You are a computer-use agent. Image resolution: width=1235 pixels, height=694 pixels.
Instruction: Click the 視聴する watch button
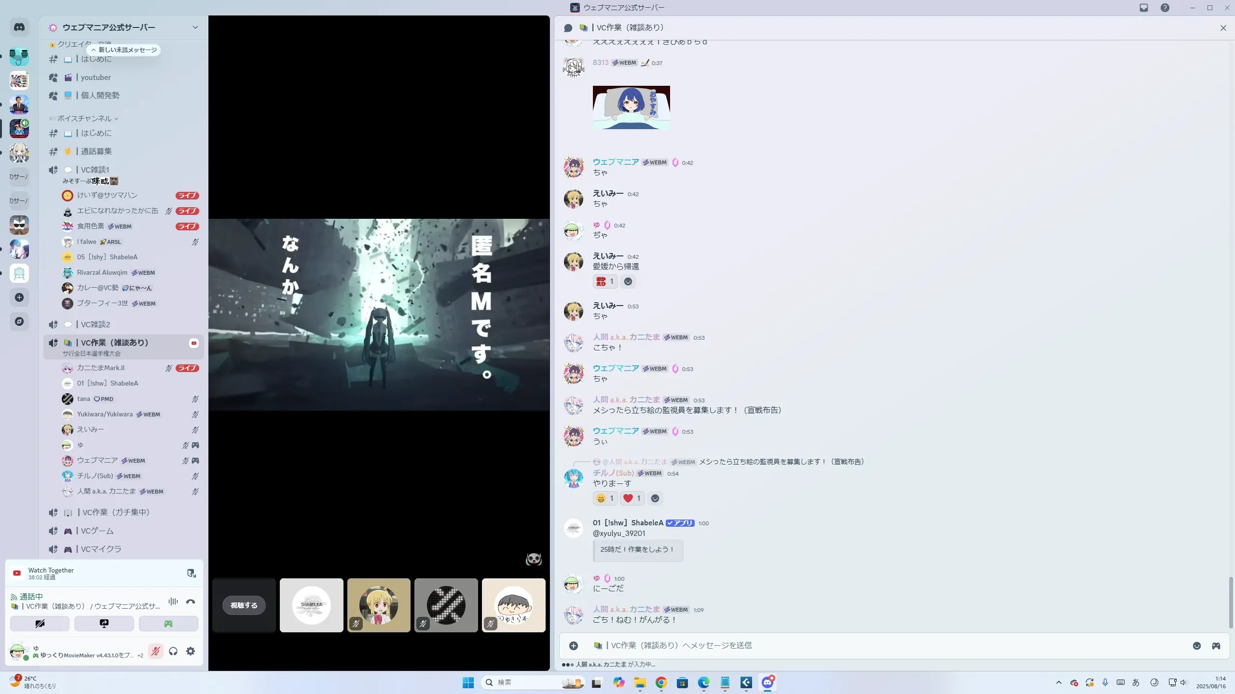click(x=244, y=605)
